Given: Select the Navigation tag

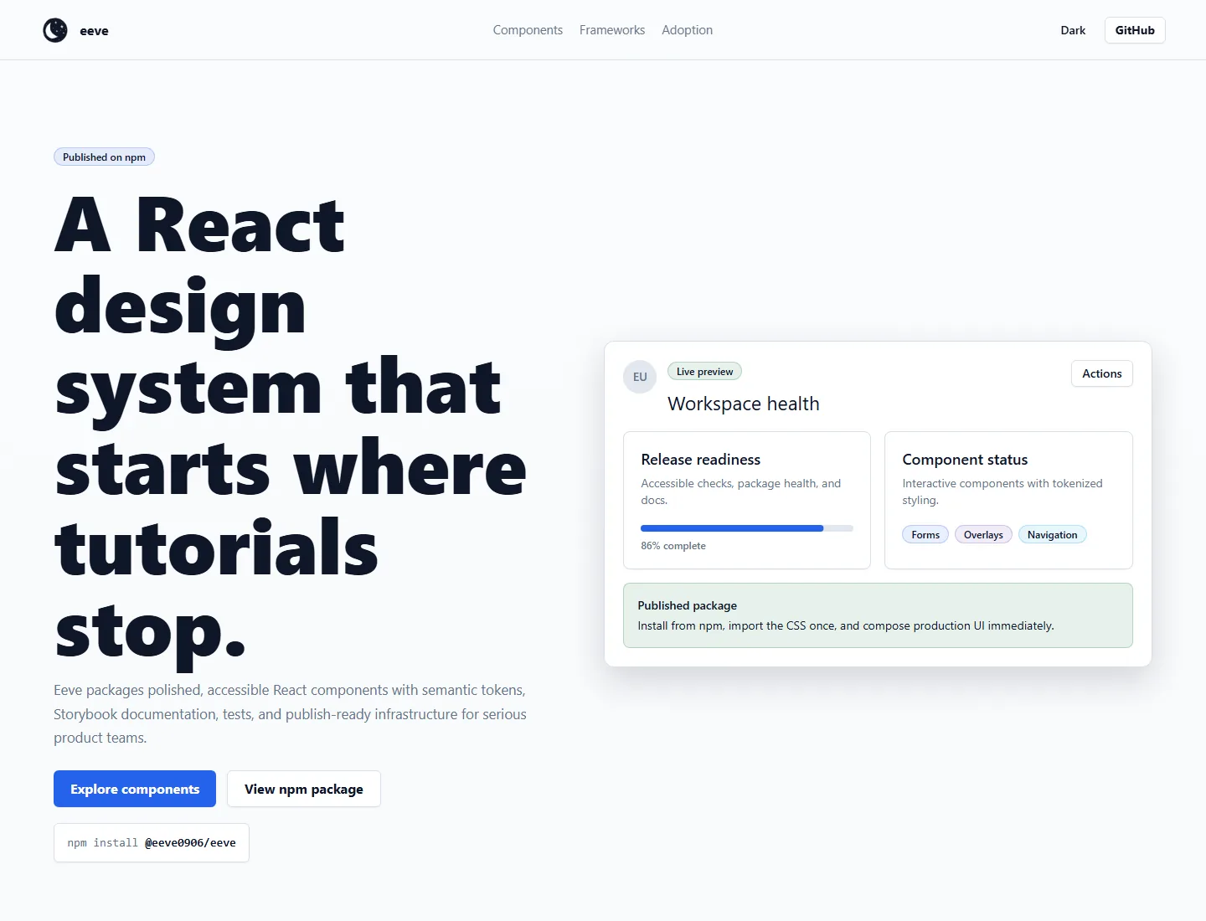Looking at the screenshot, I should (1052, 534).
